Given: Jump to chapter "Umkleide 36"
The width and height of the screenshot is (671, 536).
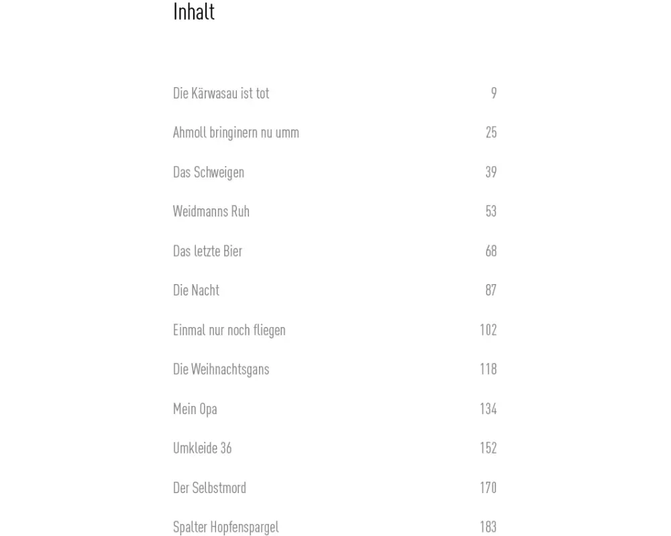Looking at the screenshot, I should (x=202, y=448).
